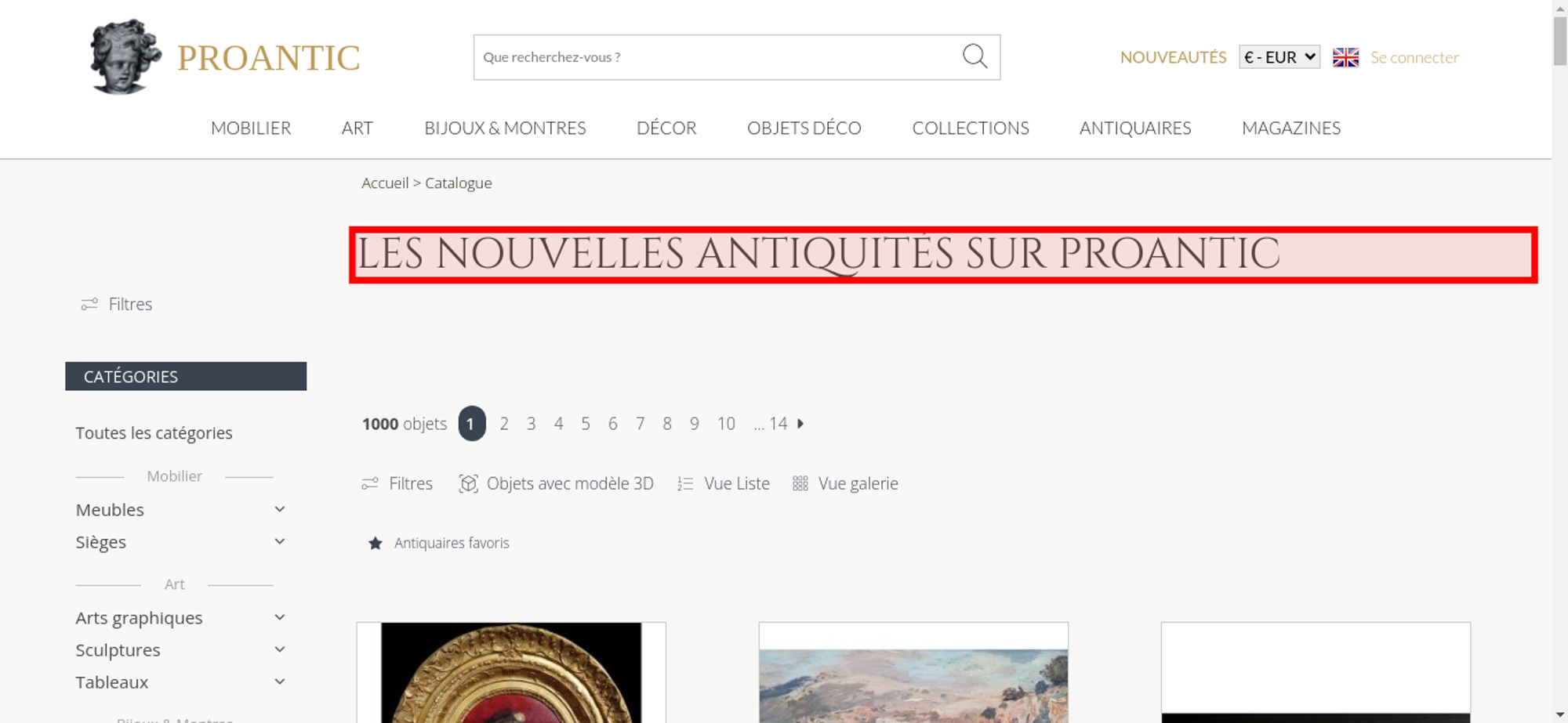Open the MOBILIER menu
Screen dimensions: 1568x723
coord(251,128)
